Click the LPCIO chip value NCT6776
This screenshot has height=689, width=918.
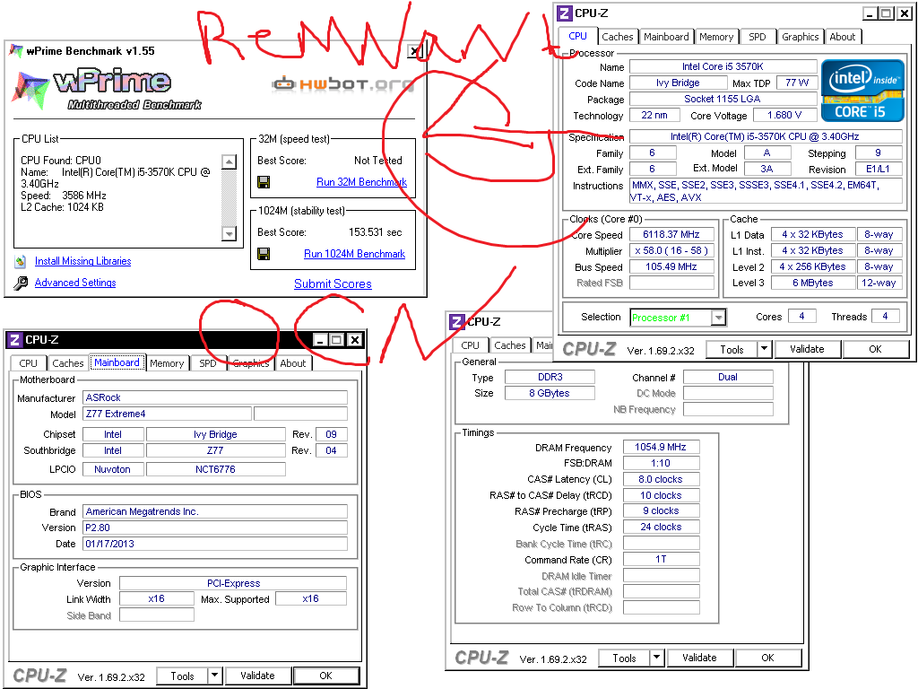[x=215, y=469]
